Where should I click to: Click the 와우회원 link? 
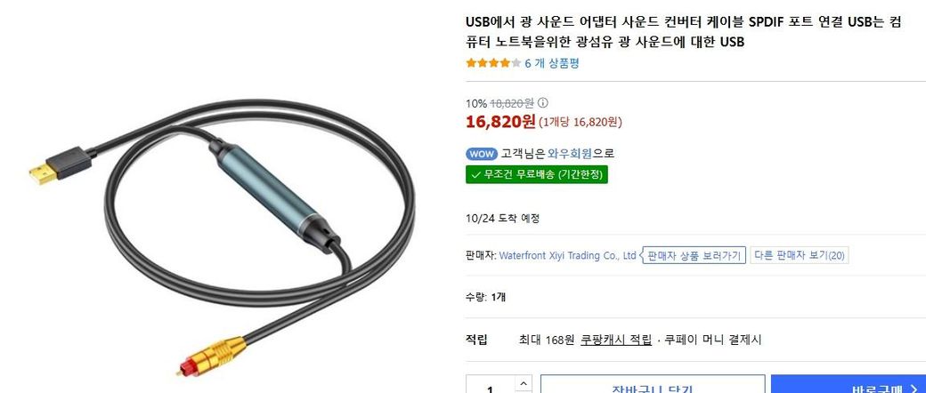click(570, 154)
